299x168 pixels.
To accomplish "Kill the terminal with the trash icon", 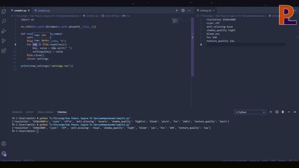I will tap(283, 112).
